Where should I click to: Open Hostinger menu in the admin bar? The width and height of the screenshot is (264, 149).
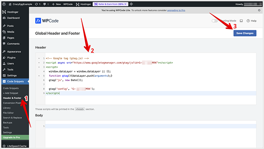pos(83,4)
